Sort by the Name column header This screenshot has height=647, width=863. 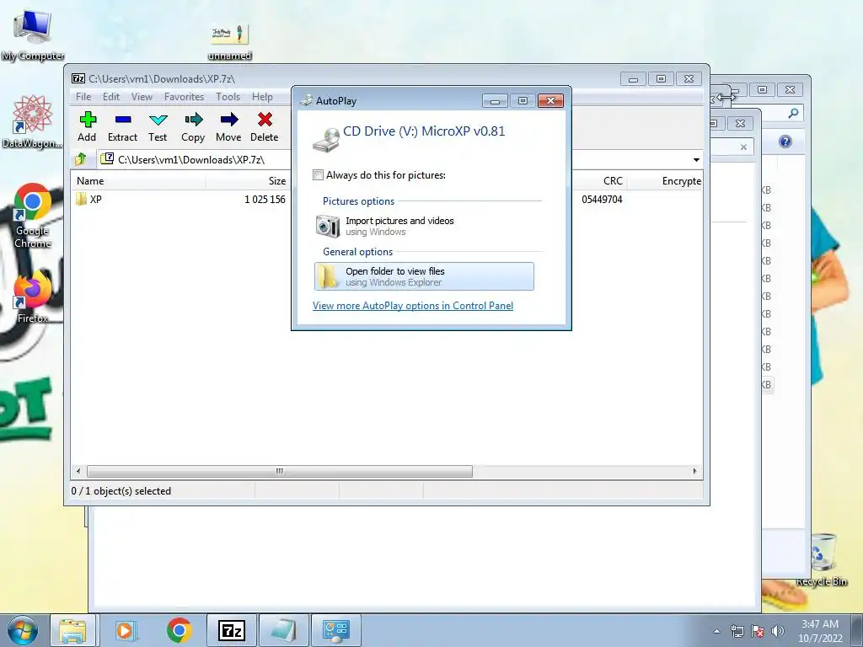coord(137,181)
